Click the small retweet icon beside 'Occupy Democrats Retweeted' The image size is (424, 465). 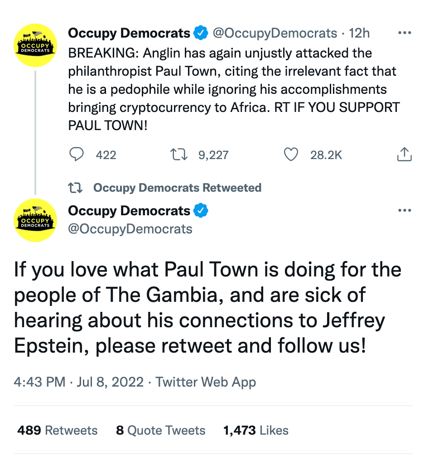(x=73, y=188)
